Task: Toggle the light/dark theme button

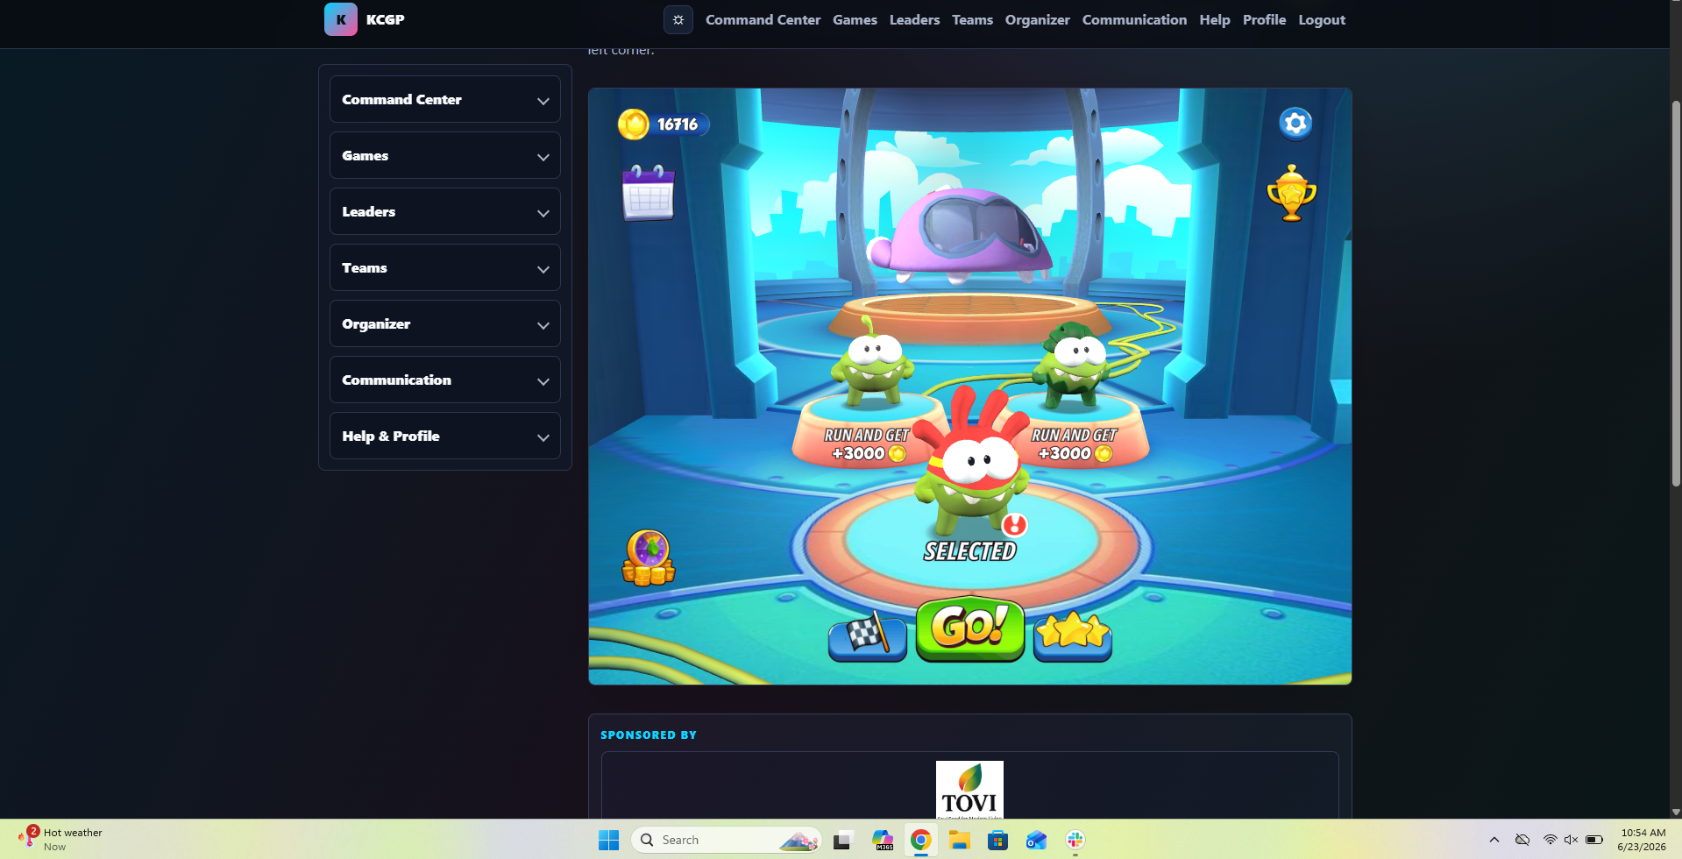Action: tap(678, 19)
